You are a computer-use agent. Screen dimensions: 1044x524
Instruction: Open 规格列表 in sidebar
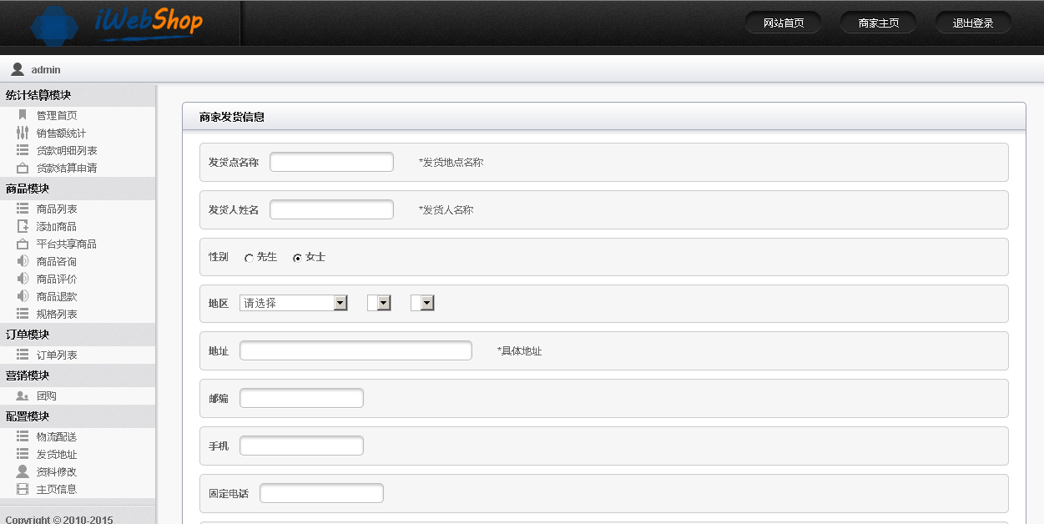tap(57, 315)
